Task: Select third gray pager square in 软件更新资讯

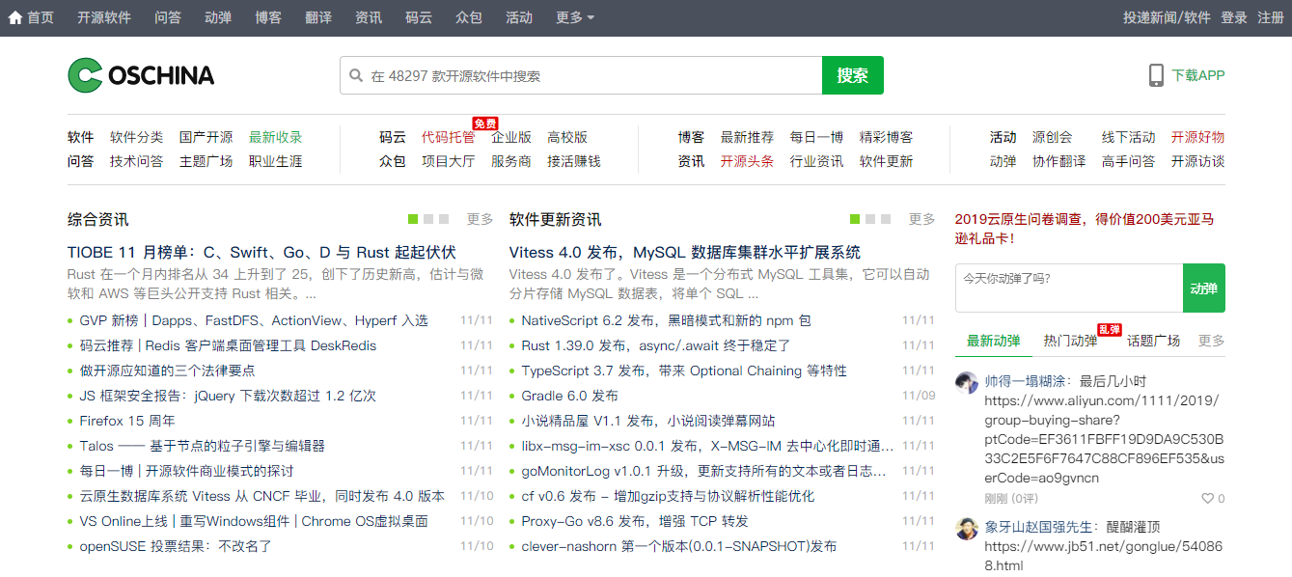Action: click(x=886, y=219)
